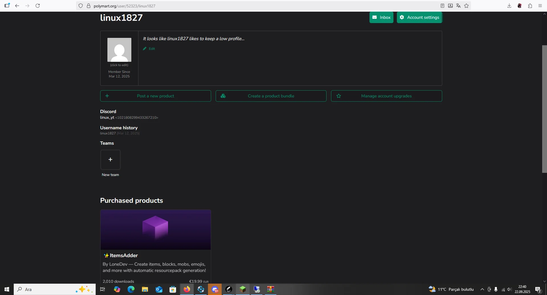This screenshot has height=295, width=547.
Task: Create a new team with plus button
Action: point(111,160)
